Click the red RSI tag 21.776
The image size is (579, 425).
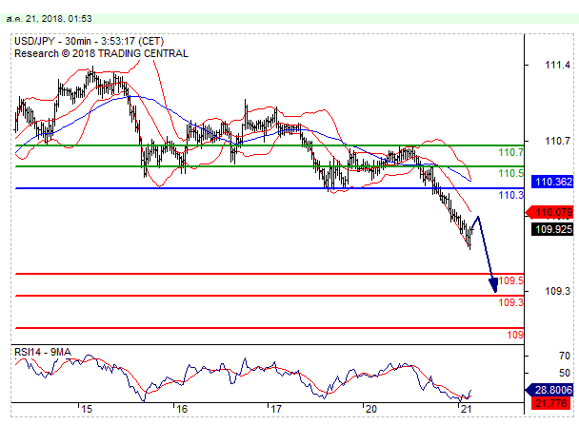pos(552,403)
